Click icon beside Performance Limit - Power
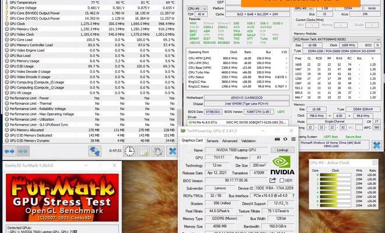Viewport: 385px width, 233px height. point(6,98)
